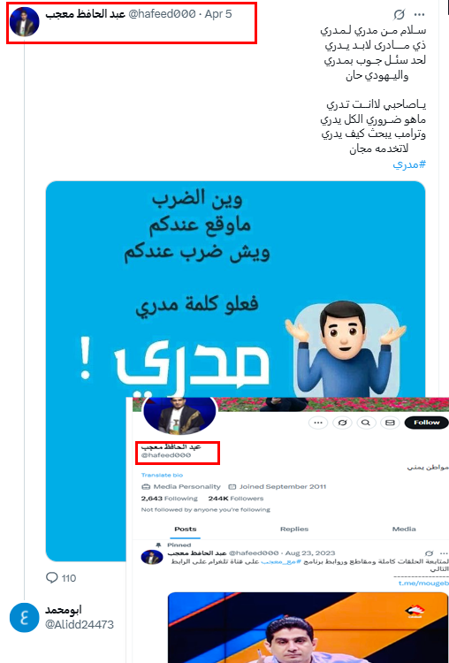Open profile three-dot more options button
The height and width of the screenshot is (663, 449).
coord(318,423)
